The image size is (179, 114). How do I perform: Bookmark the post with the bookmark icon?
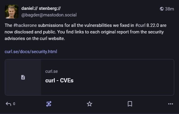click(x=130, y=104)
